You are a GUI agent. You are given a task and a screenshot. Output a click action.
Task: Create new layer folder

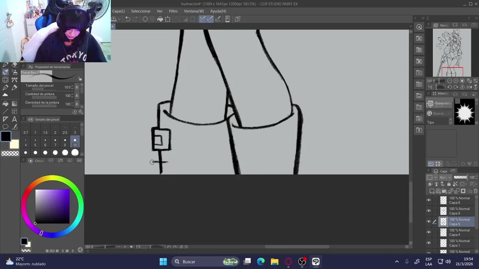(444, 191)
